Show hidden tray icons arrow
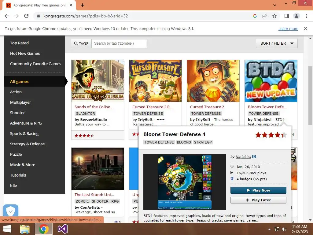313x235 pixels. (269, 229)
